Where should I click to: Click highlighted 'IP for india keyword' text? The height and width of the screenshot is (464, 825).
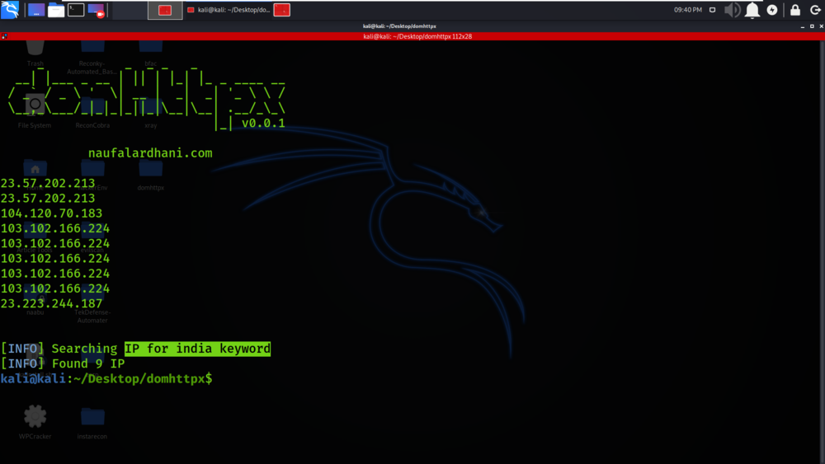[197, 349]
